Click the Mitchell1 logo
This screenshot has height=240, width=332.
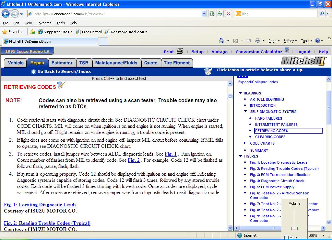point(303,61)
